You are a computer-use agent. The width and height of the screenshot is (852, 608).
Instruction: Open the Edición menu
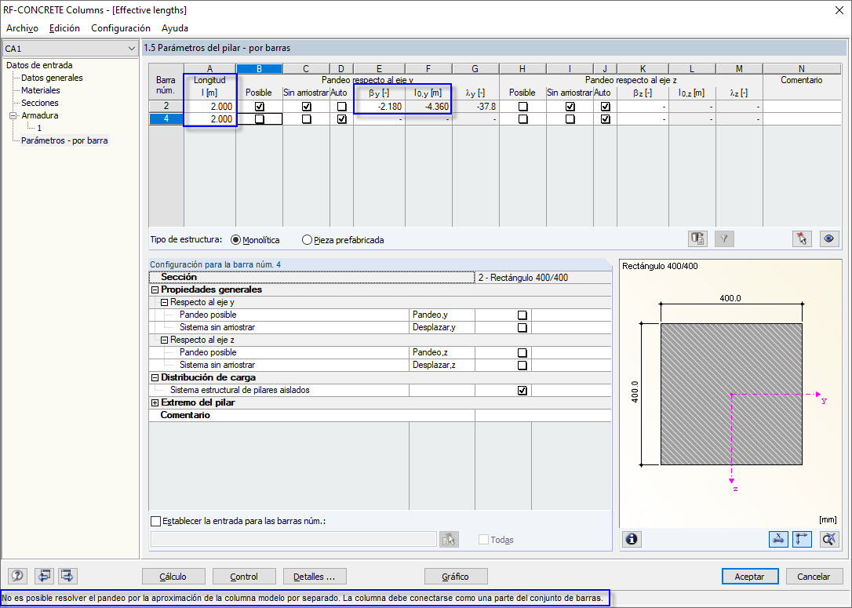coord(64,27)
